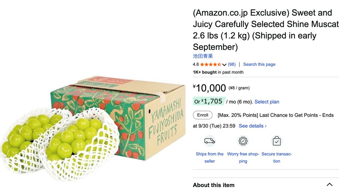Click the orange star rating icons
The width and height of the screenshot is (345, 193).
point(210,64)
